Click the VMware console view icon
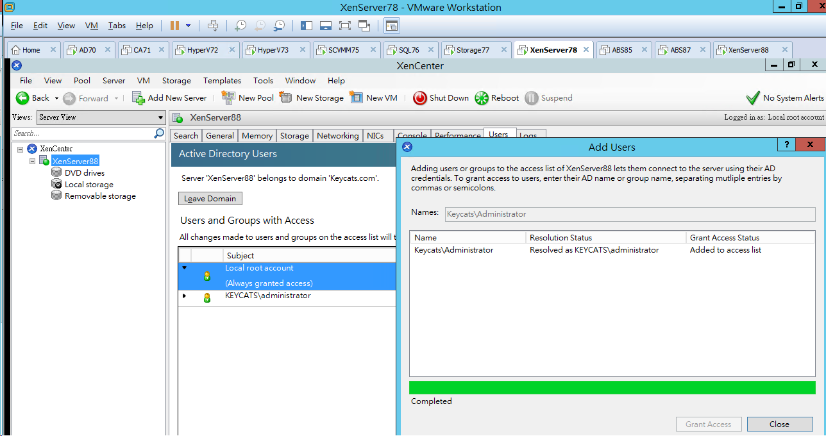This screenshot has width=826, height=436. click(x=392, y=26)
